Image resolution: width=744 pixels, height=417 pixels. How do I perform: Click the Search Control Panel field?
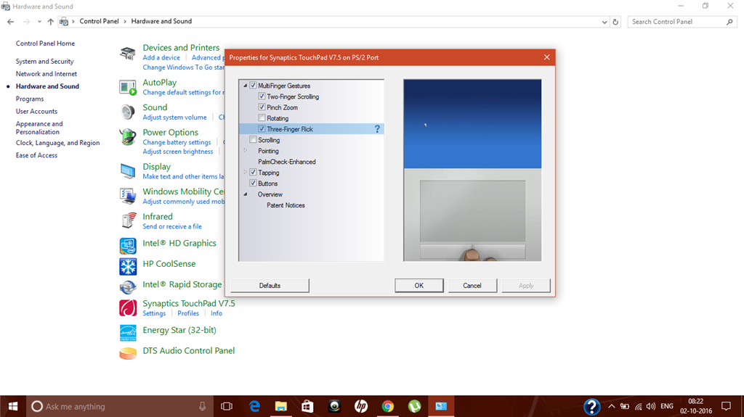tap(682, 22)
